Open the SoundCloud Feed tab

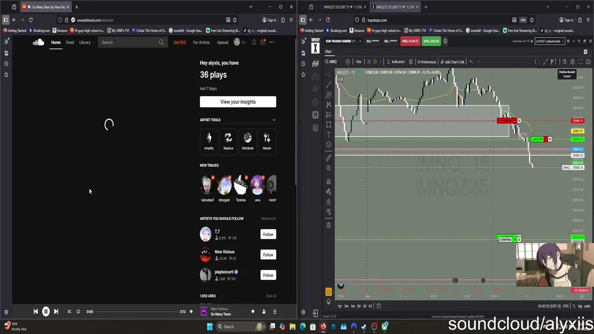point(70,42)
